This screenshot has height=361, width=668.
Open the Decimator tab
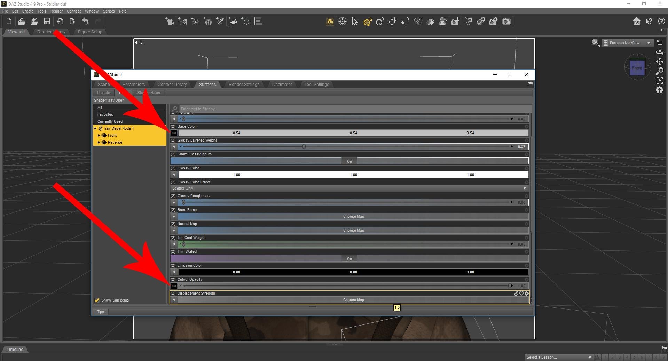[282, 85]
